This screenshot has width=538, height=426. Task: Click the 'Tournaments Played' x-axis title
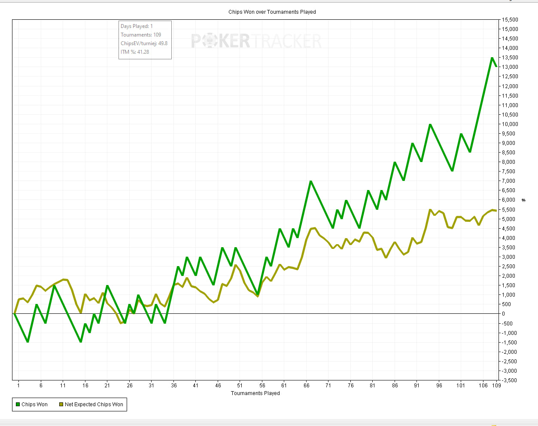(255, 393)
